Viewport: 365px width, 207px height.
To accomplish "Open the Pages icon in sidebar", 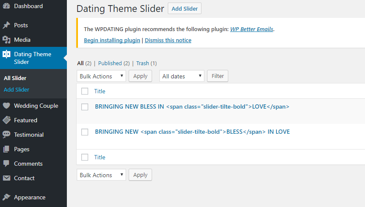I will tap(6, 149).
